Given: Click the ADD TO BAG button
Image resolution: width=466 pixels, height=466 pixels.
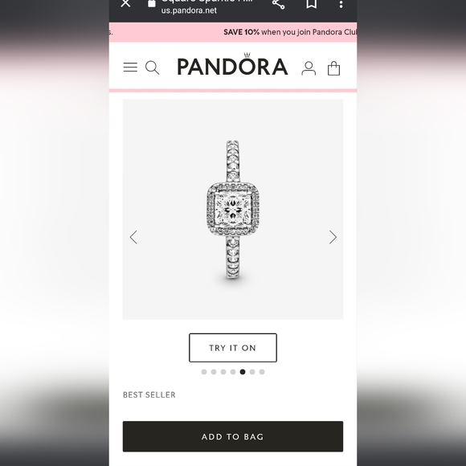Looking at the screenshot, I should 233,436.
